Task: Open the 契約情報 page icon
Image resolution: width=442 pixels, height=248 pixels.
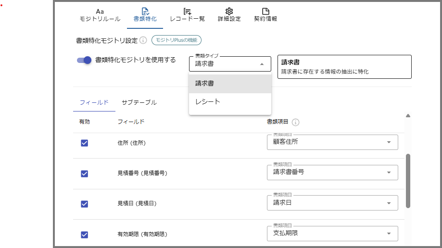Action: pos(265,11)
